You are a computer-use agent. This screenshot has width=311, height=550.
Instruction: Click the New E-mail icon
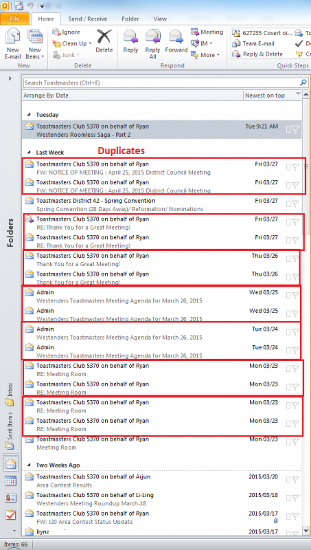click(x=12, y=44)
